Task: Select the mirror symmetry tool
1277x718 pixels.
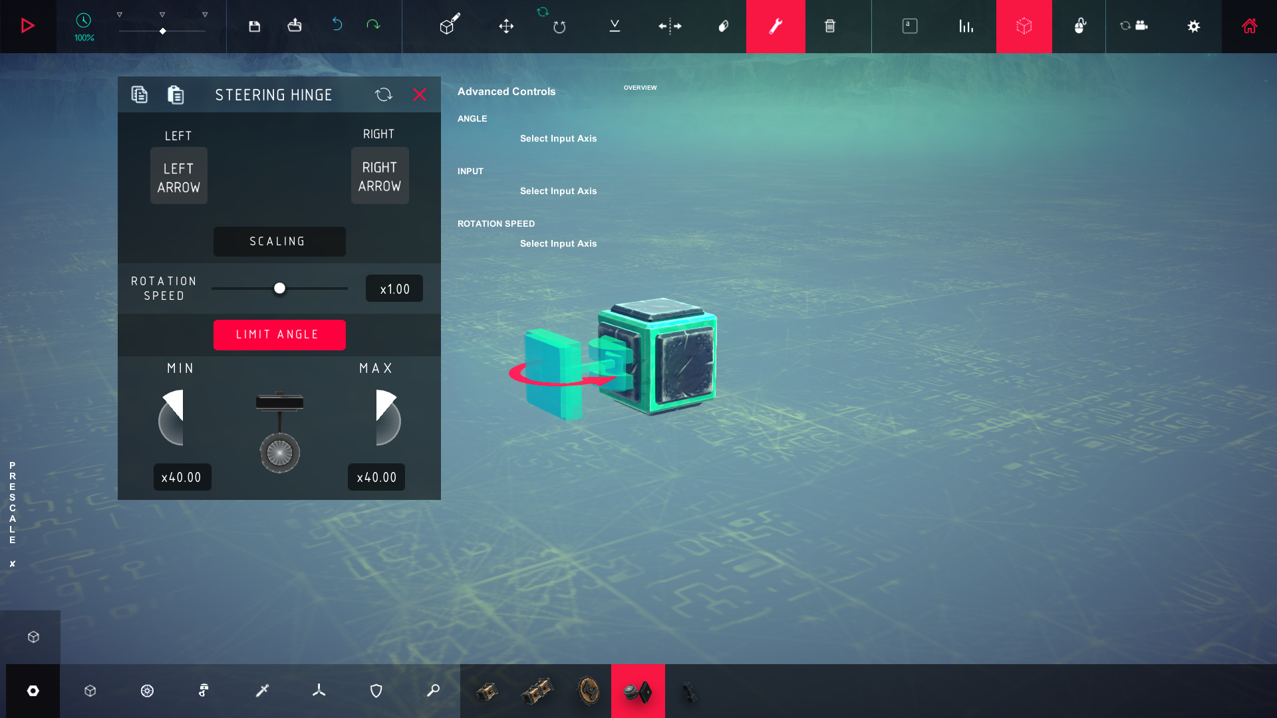Action: point(670,26)
